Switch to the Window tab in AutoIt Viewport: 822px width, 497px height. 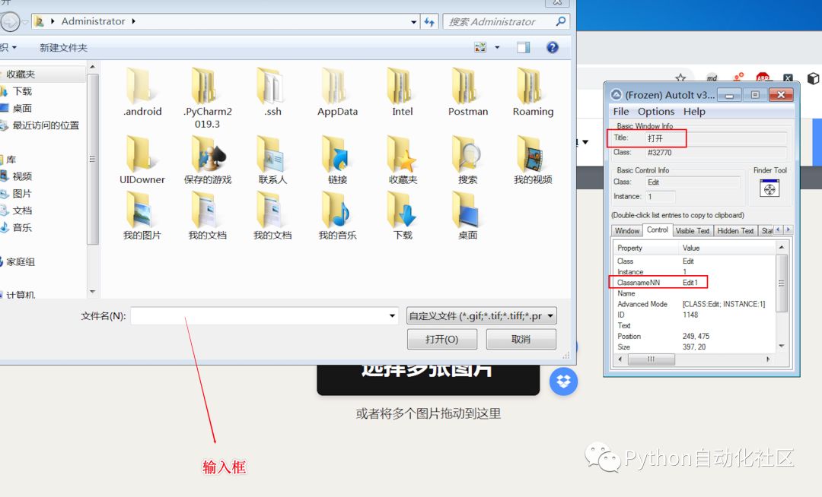[627, 231]
